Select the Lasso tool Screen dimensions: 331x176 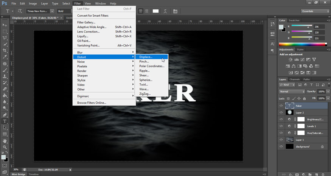coord(5,37)
